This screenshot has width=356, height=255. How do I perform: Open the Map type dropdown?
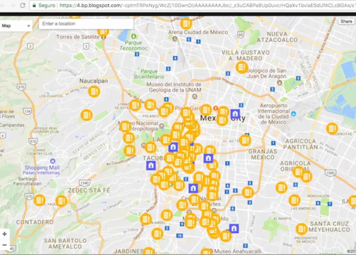pos(16,26)
